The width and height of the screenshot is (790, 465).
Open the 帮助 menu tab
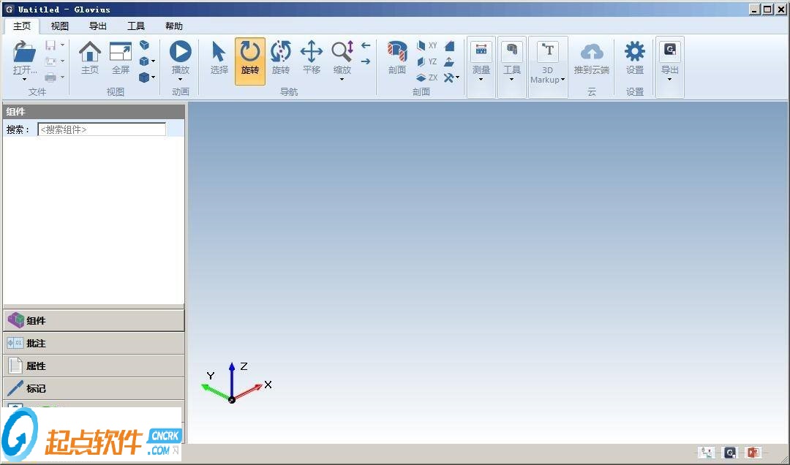pos(173,26)
